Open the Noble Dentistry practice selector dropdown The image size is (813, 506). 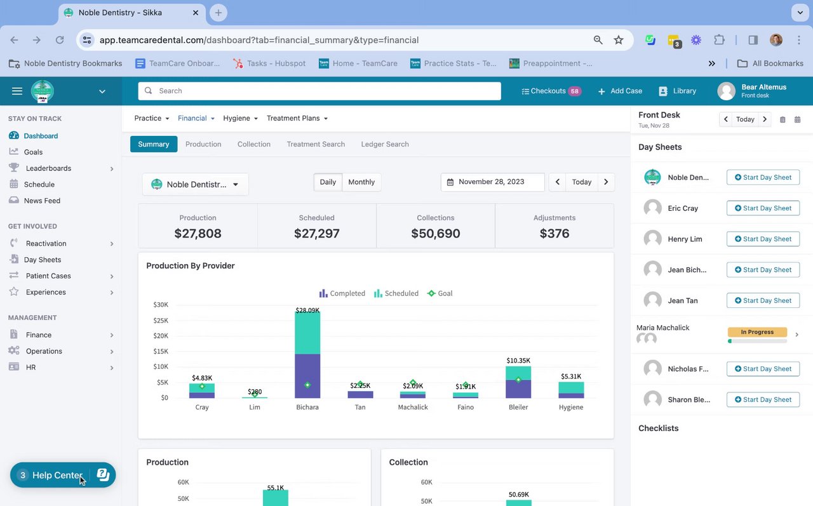196,184
